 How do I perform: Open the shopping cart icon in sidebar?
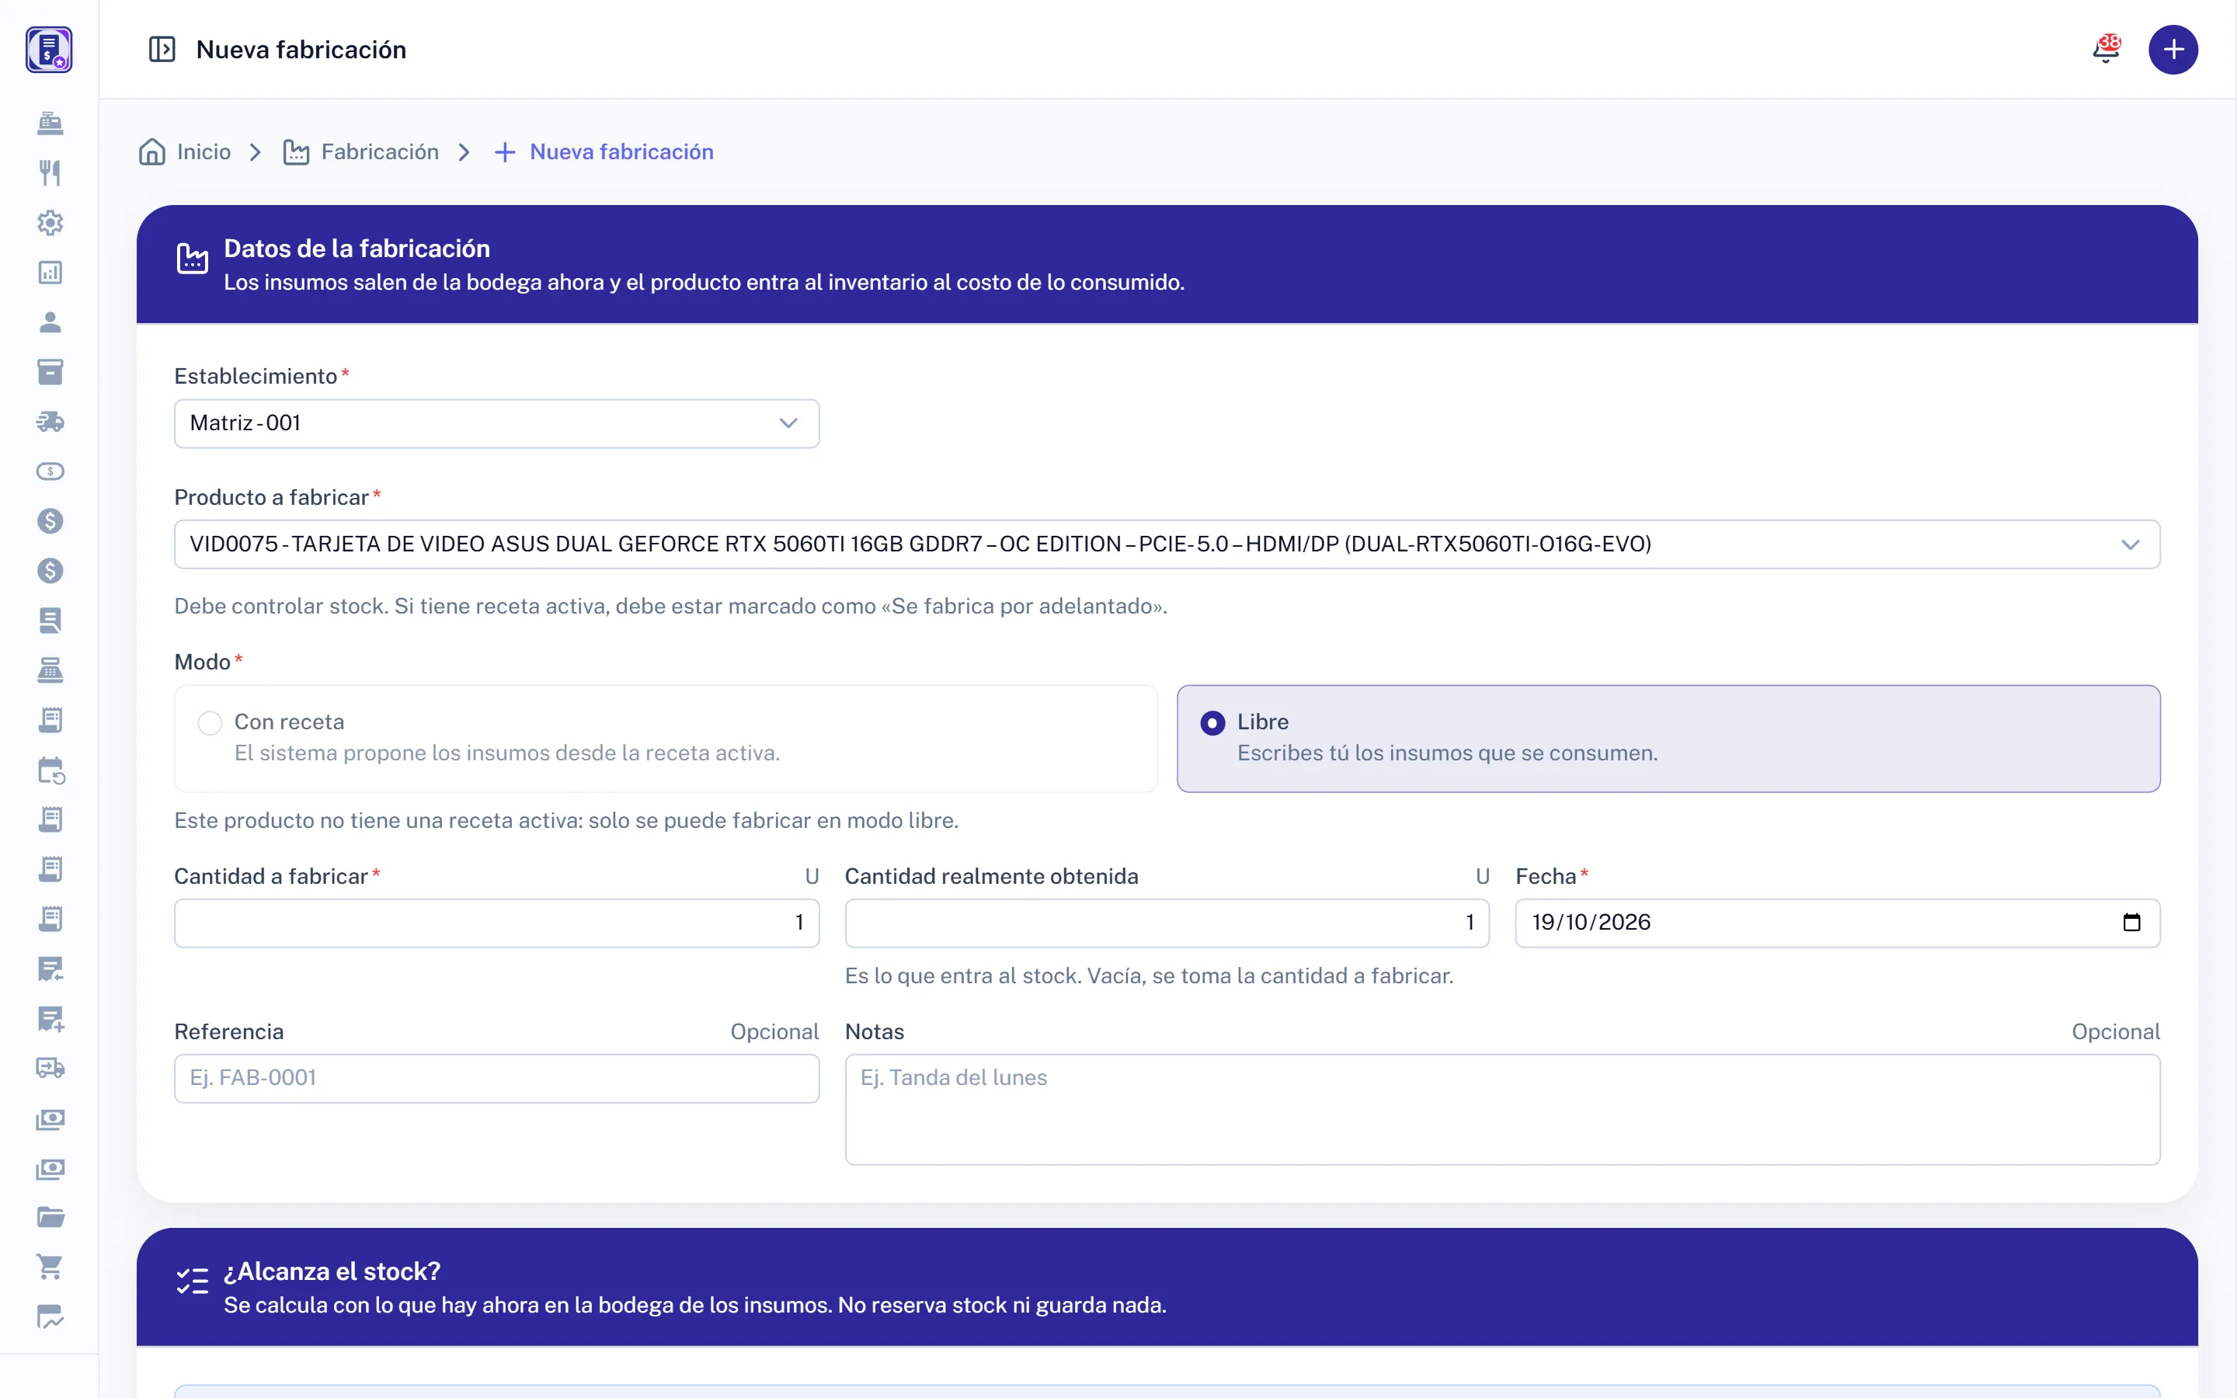[50, 1268]
